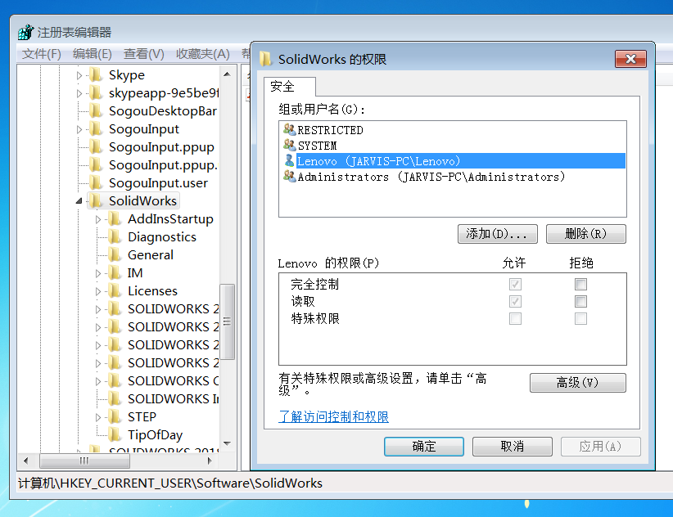The width and height of the screenshot is (673, 517).
Task: Open the 编辑(E) menu
Action: 93,54
